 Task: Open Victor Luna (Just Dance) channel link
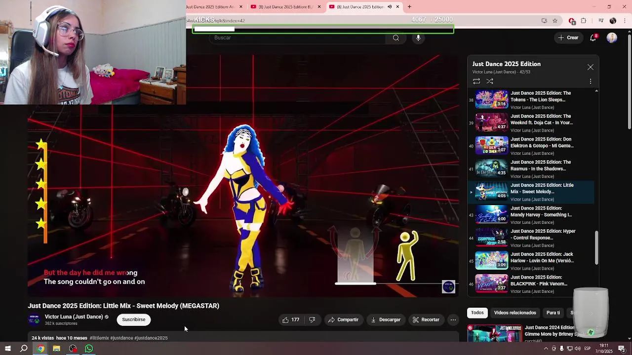[x=74, y=317]
